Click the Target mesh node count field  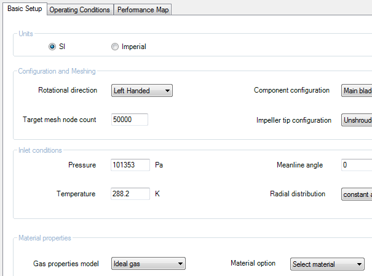click(x=130, y=120)
